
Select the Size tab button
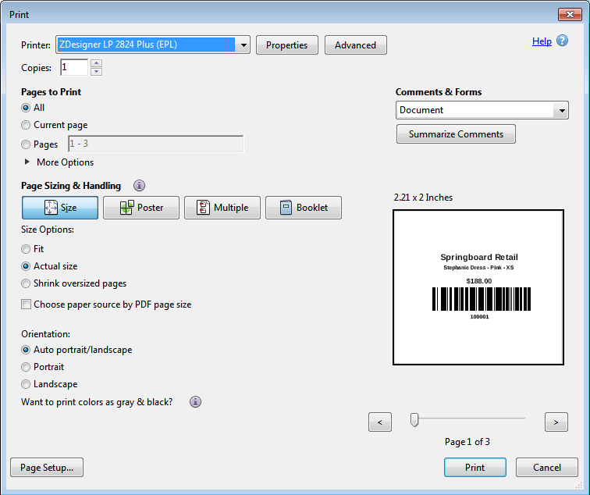click(60, 208)
